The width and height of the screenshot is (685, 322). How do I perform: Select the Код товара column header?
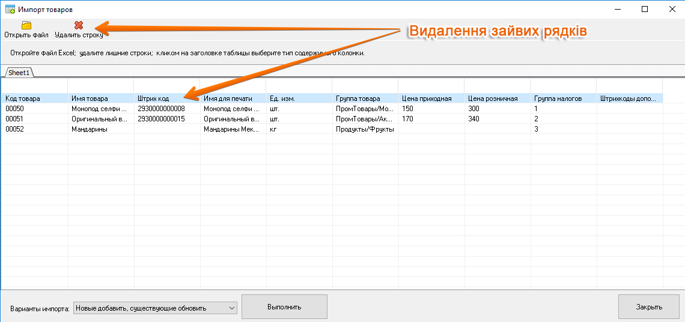(34, 99)
